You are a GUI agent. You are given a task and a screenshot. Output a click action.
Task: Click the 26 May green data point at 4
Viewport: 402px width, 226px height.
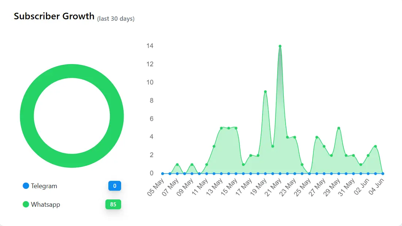click(317, 137)
